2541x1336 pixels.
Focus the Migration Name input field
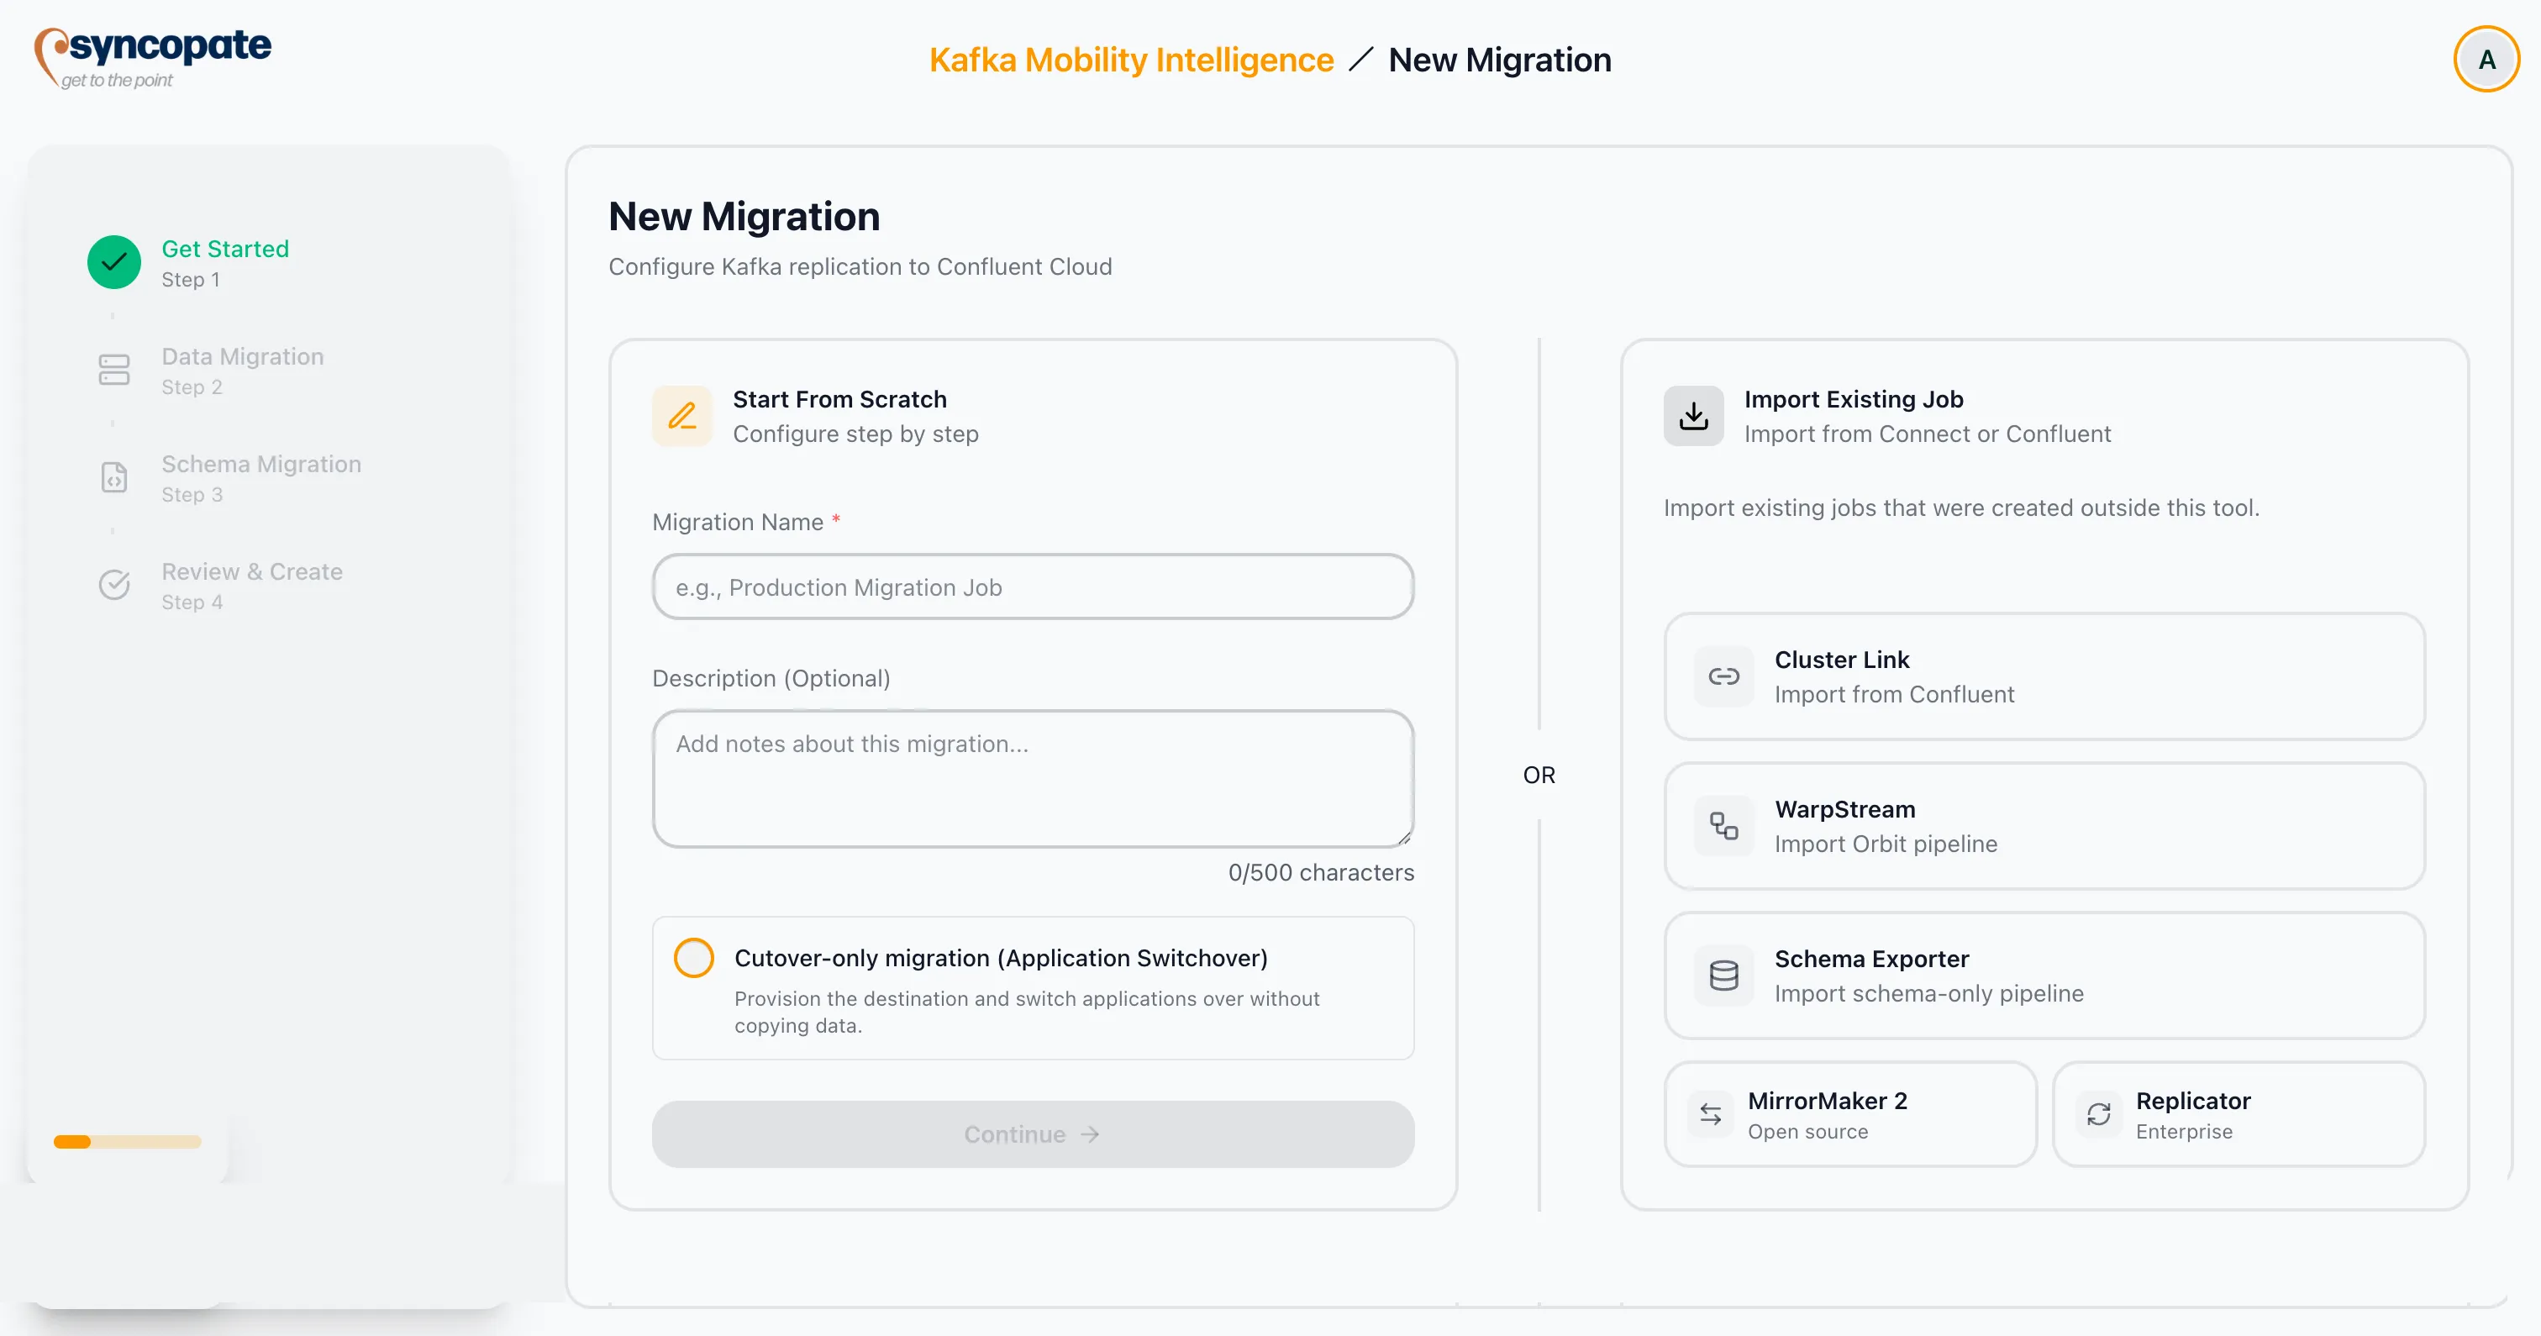pyautogui.click(x=1033, y=587)
